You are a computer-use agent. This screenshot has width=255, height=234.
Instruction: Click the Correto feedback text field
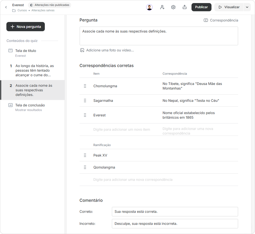click(x=175, y=211)
